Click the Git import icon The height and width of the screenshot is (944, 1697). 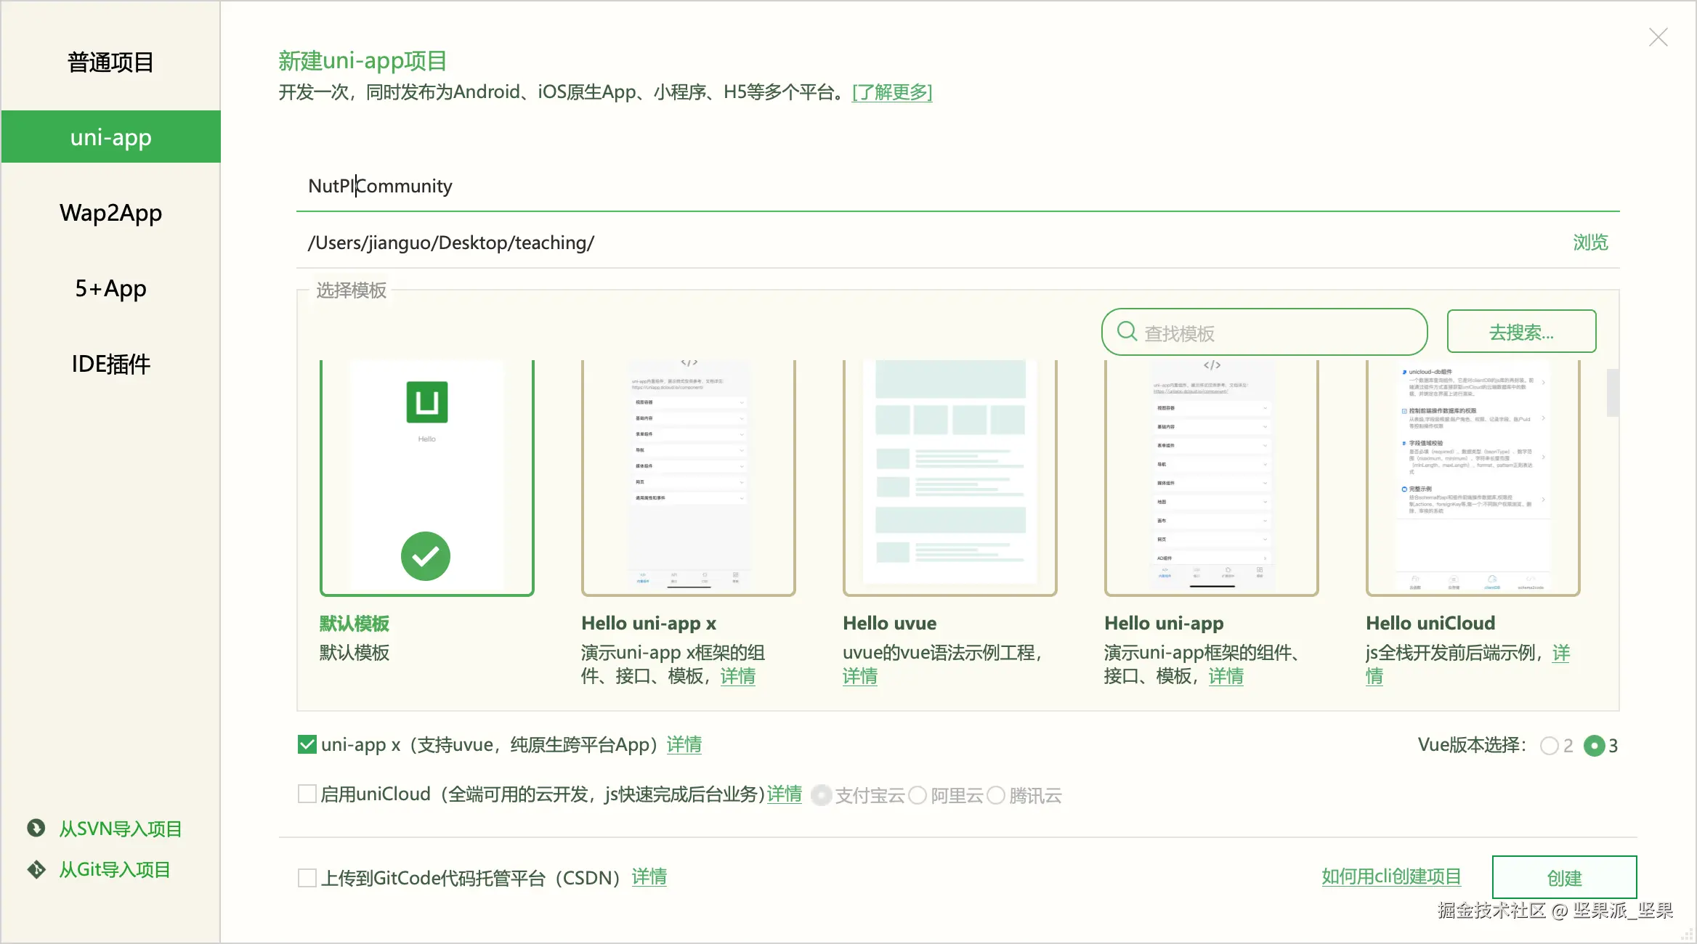(36, 869)
